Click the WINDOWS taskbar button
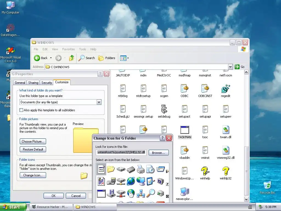281x211 pixels. [95, 207]
